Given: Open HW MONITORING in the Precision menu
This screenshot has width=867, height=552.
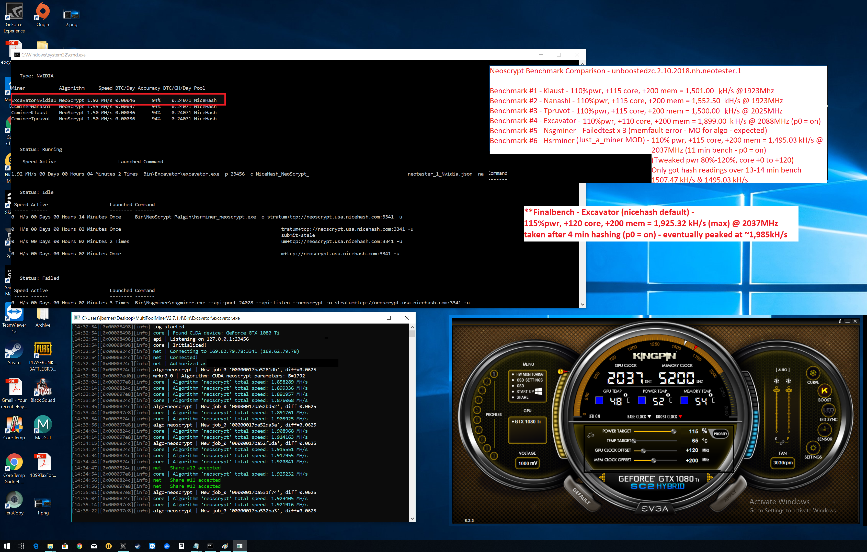Looking at the screenshot, I should pos(528,374).
